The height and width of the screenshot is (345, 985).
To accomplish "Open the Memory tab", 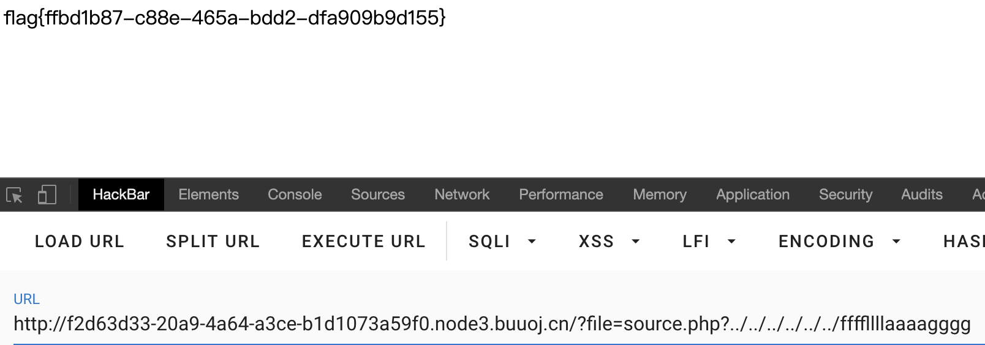I will point(660,195).
